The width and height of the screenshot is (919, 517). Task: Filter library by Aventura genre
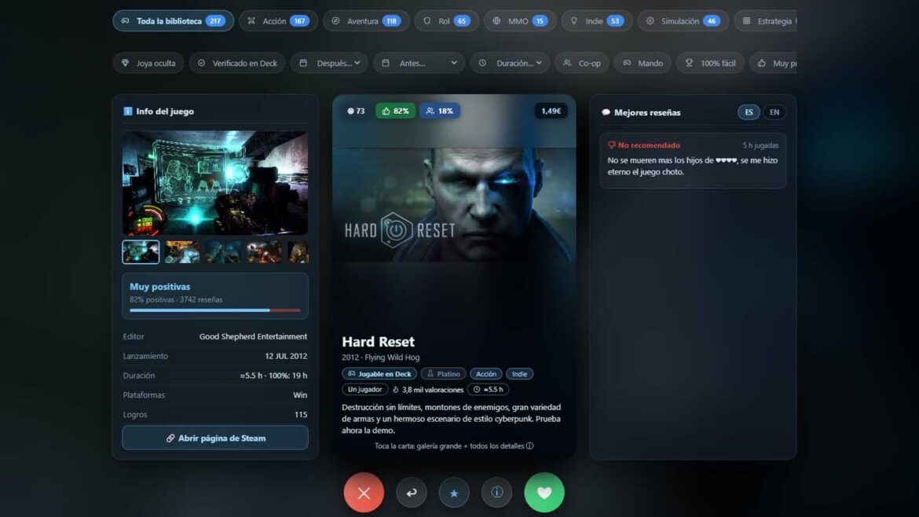(366, 21)
